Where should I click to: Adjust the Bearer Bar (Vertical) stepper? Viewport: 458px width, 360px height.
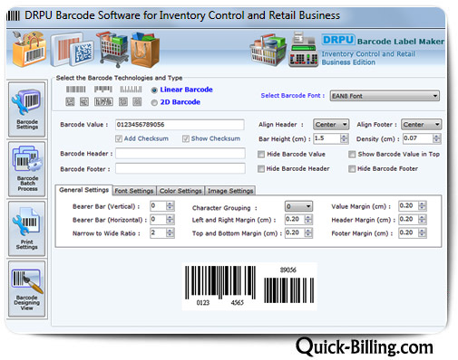tap(171, 206)
